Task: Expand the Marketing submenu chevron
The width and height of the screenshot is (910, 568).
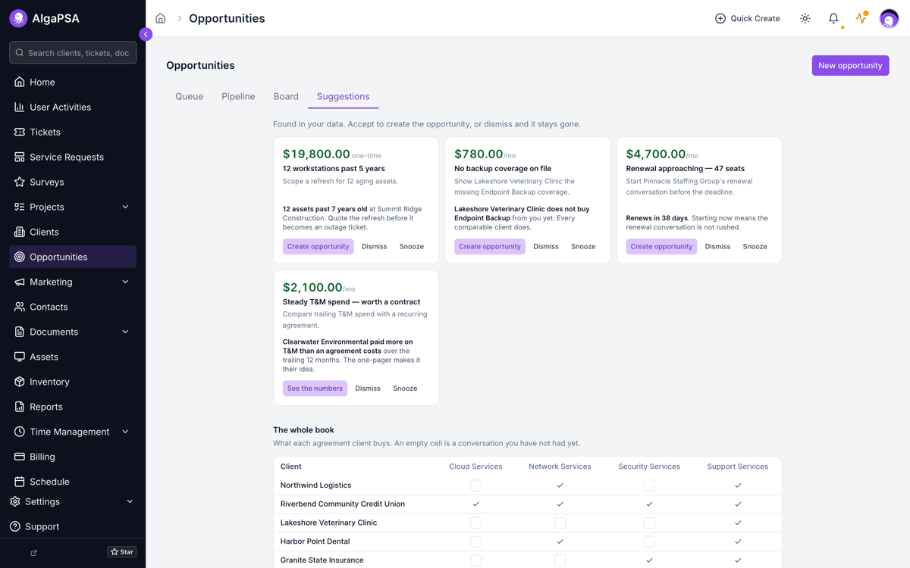Action: tap(125, 282)
